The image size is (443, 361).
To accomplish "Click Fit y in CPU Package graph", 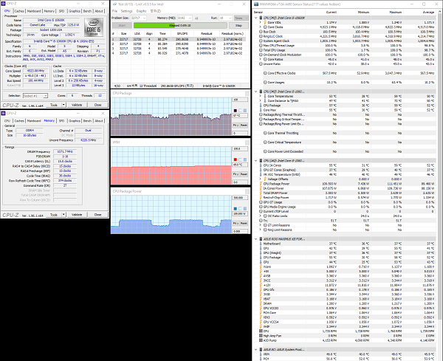I will pyautogui.click(x=236, y=125).
